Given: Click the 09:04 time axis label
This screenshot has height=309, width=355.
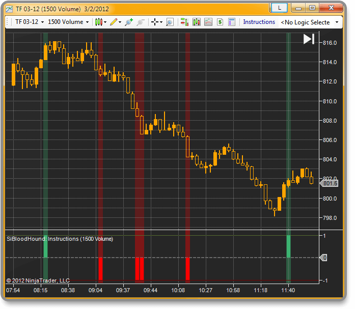Looking at the screenshot, I should [95, 290].
